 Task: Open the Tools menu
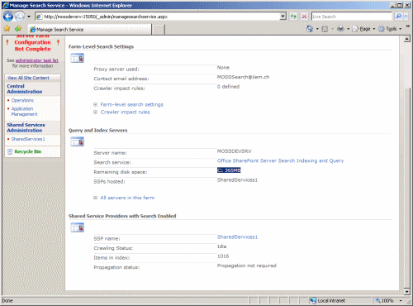click(390, 29)
